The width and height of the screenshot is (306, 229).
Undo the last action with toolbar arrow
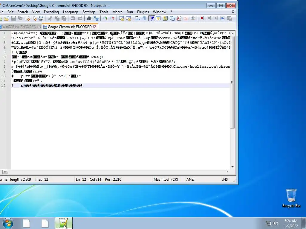click(73, 18)
